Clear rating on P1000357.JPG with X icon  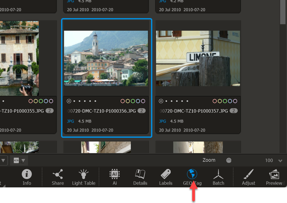[161, 101]
